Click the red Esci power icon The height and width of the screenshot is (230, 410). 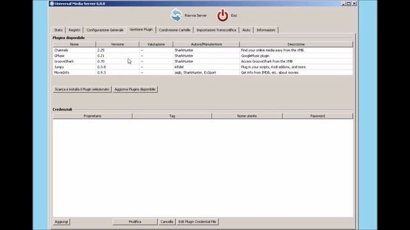click(222, 15)
